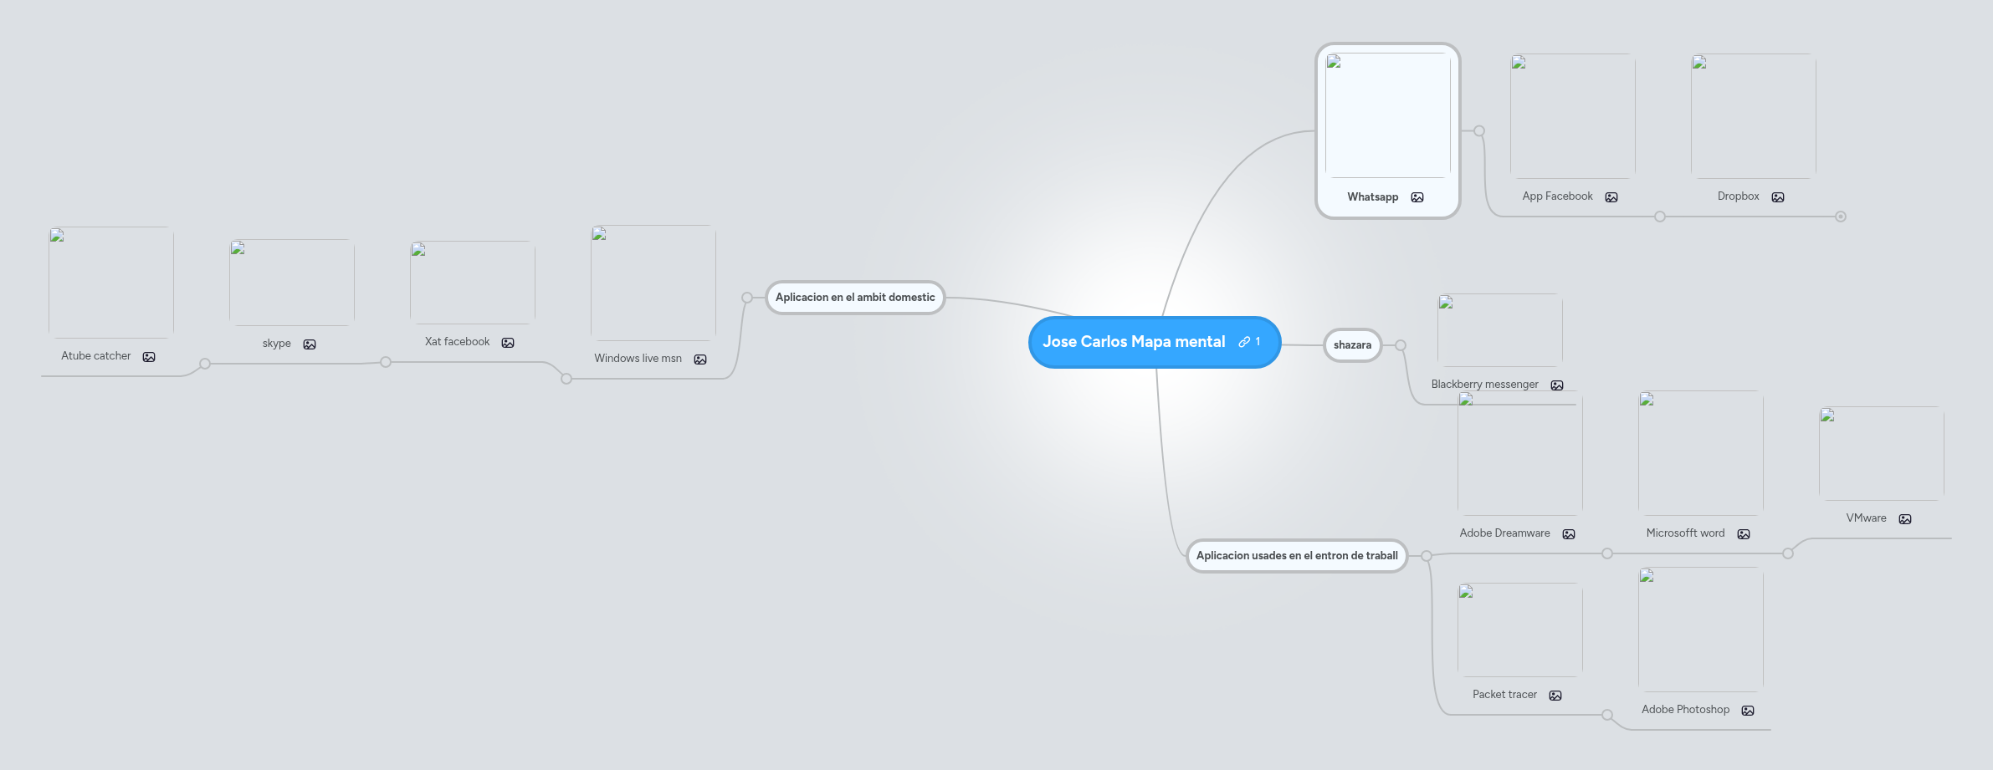The width and height of the screenshot is (1993, 770).
Task: Click the VMware image thumbnail
Action: click(1882, 454)
